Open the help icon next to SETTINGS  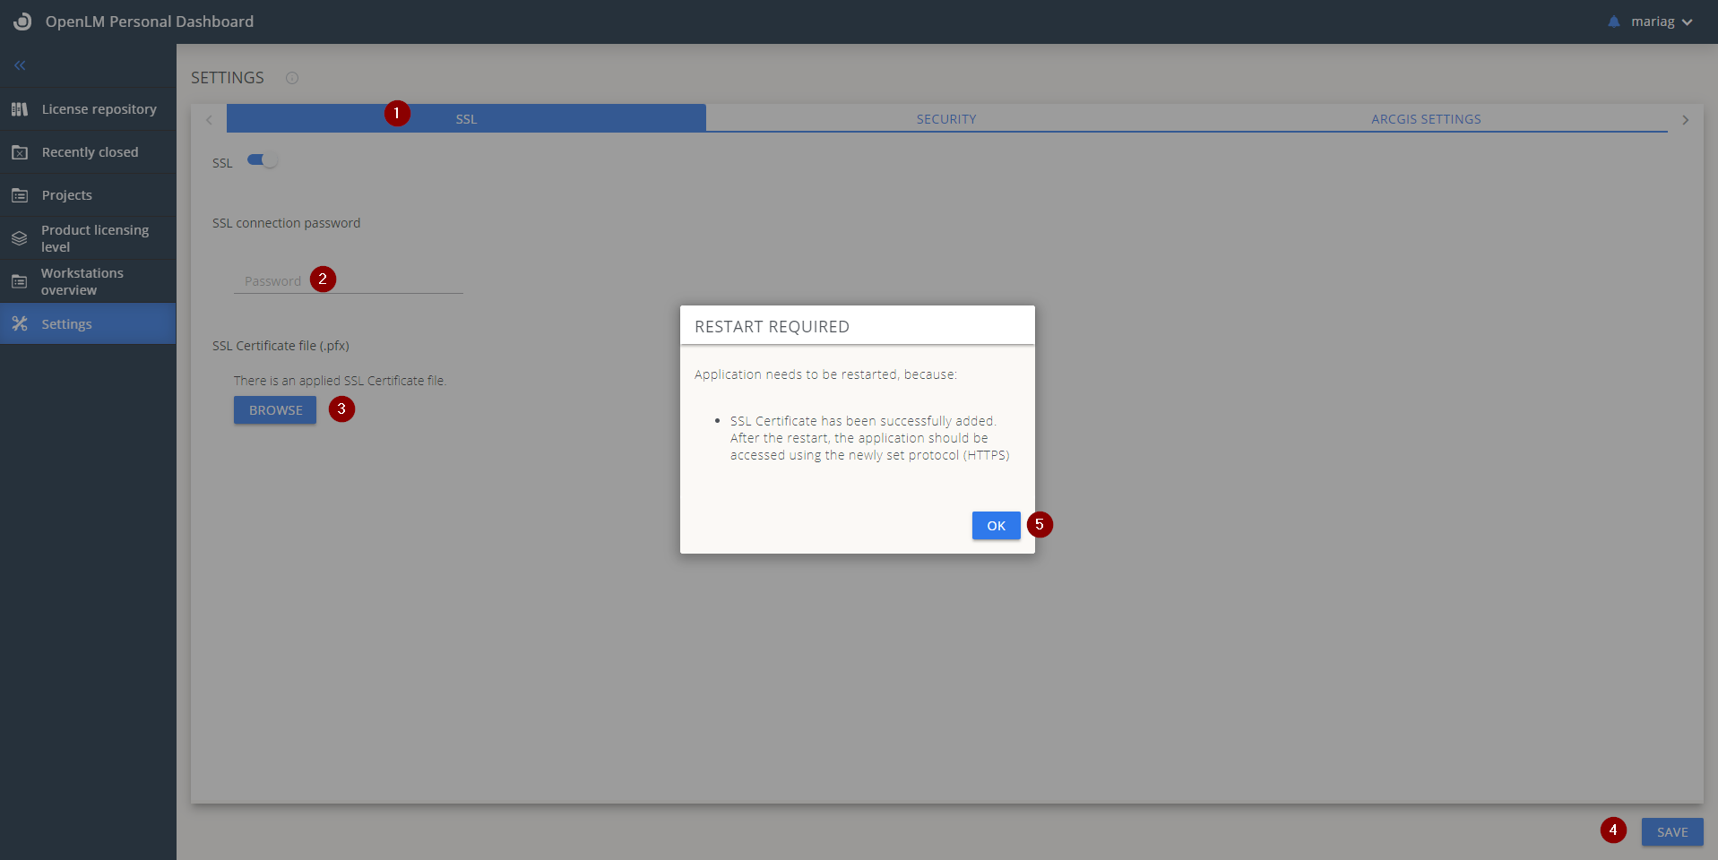(291, 78)
